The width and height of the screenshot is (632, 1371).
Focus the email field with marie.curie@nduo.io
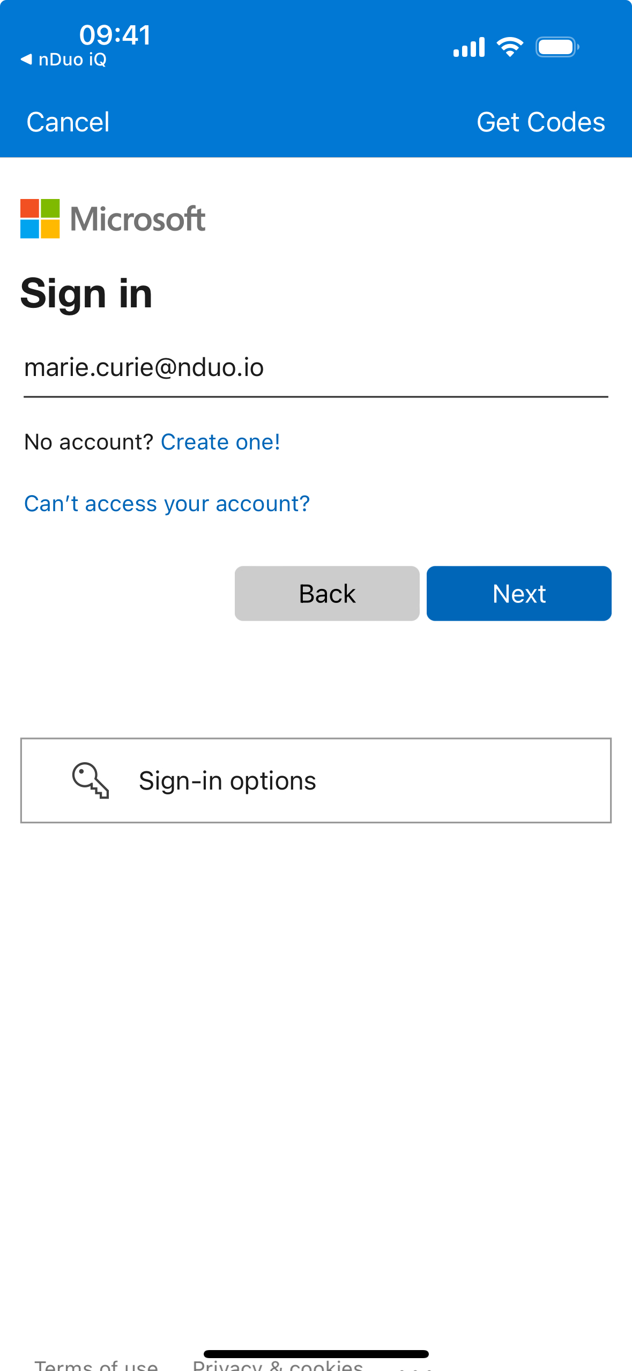point(315,368)
